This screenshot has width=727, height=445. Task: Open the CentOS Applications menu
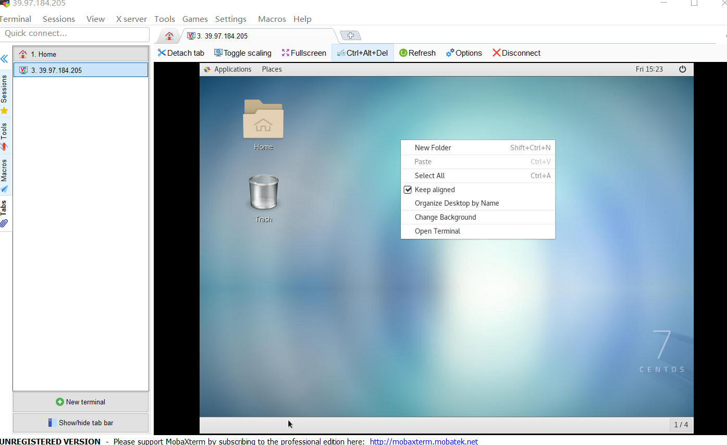click(227, 69)
